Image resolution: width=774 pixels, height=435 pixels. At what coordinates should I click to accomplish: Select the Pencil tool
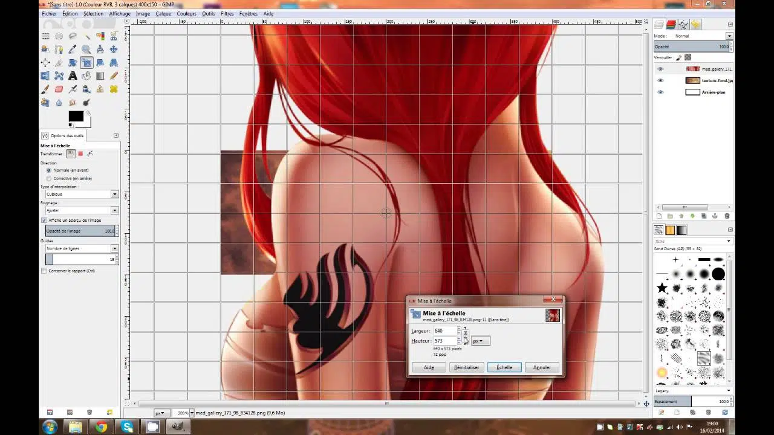click(114, 76)
